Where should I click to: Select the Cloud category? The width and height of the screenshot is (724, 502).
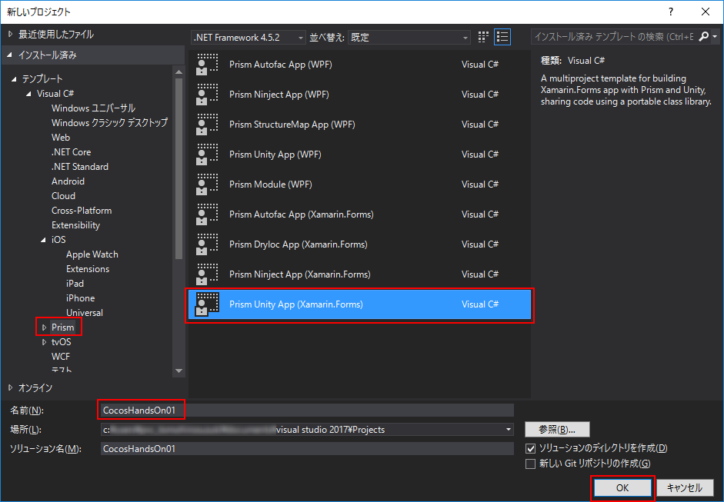(63, 196)
